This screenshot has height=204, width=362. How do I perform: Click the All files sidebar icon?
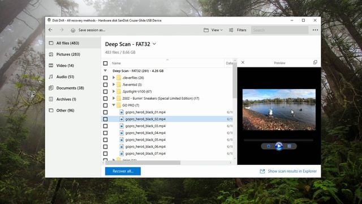pyautogui.click(x=51, y=43)
